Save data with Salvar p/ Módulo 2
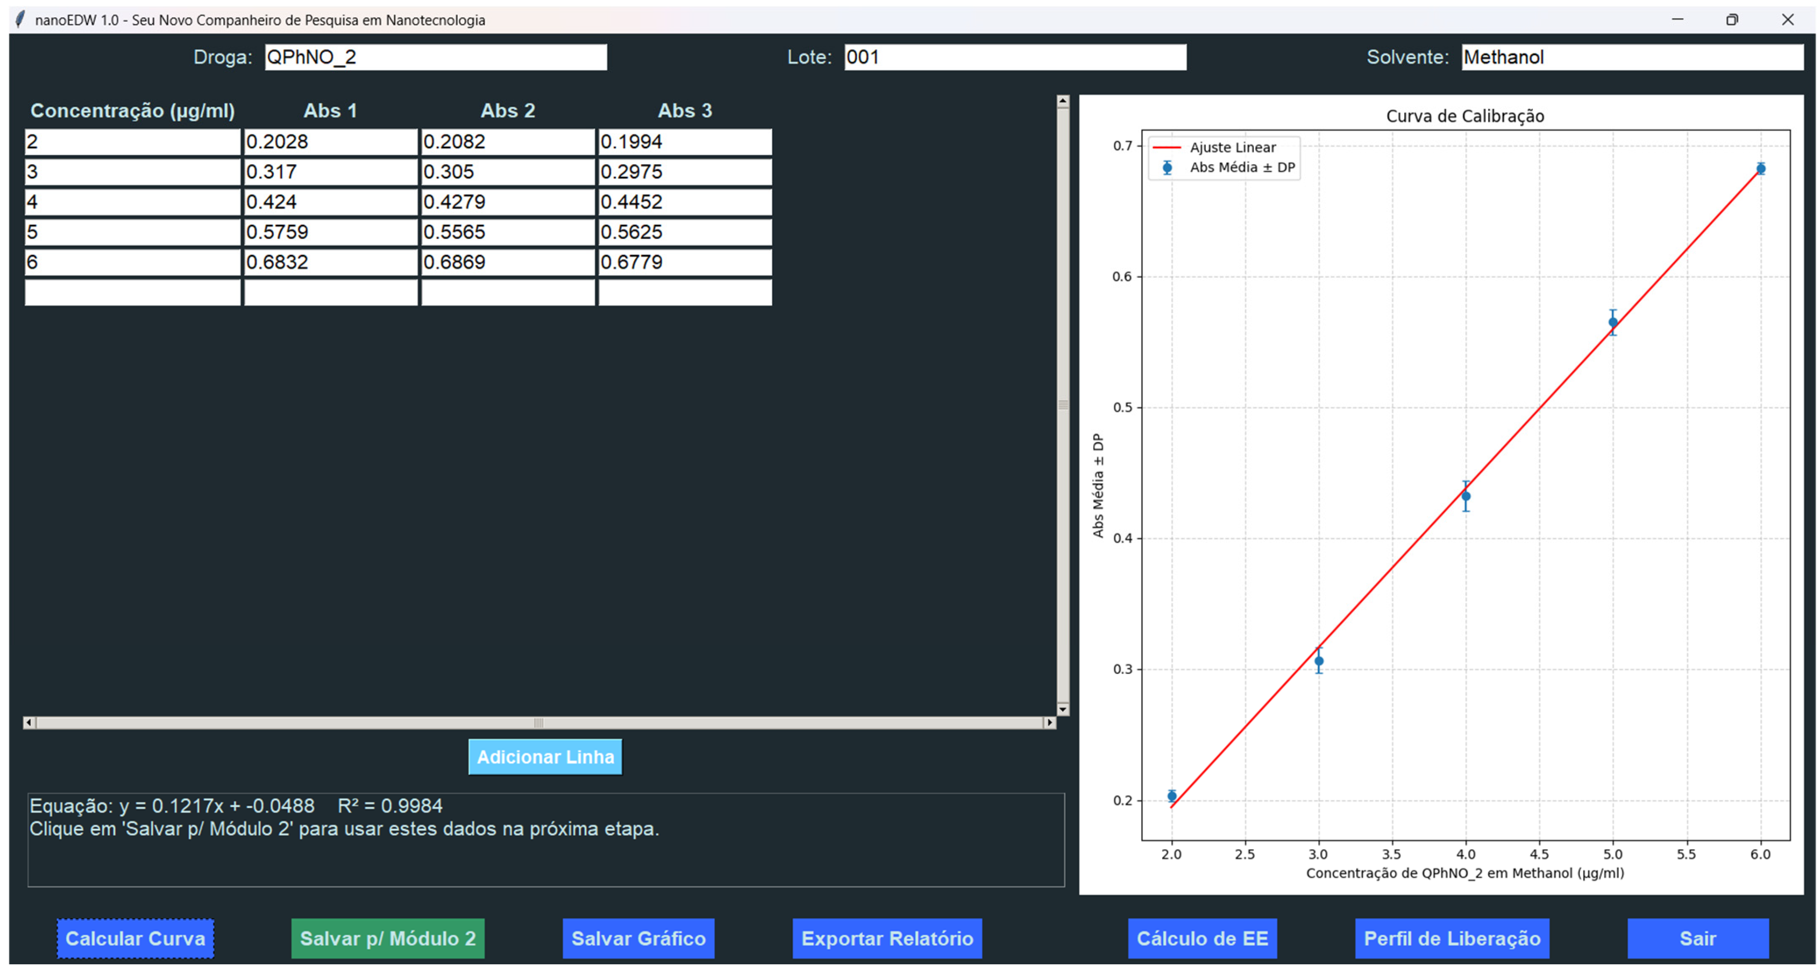1820x971 pixels. (387, 938)
